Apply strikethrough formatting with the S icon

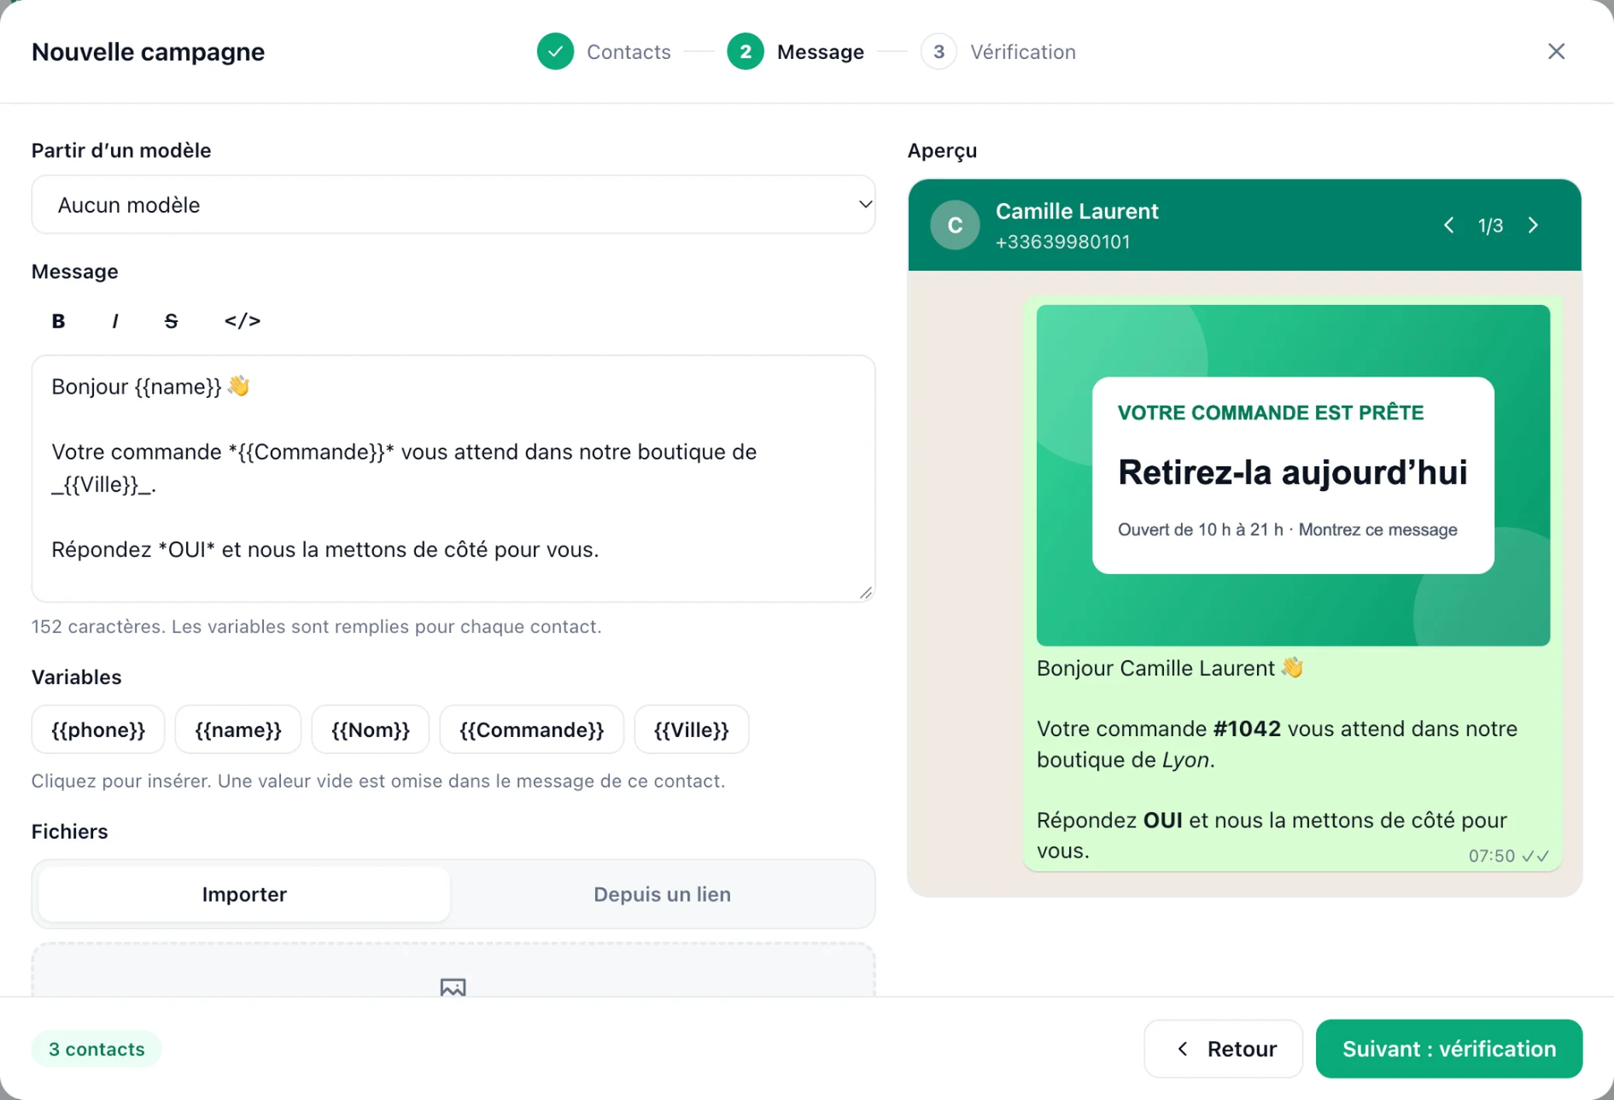click(171, 321)
